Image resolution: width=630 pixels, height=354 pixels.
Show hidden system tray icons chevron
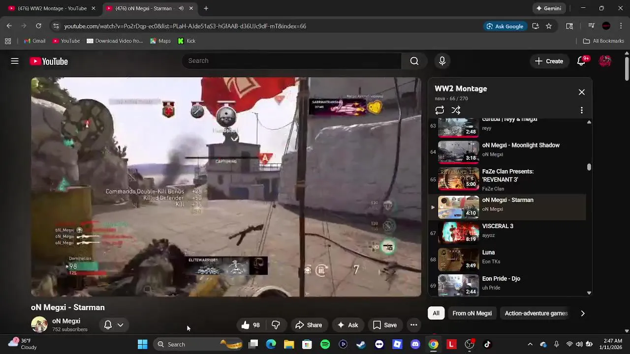[530, 344]
